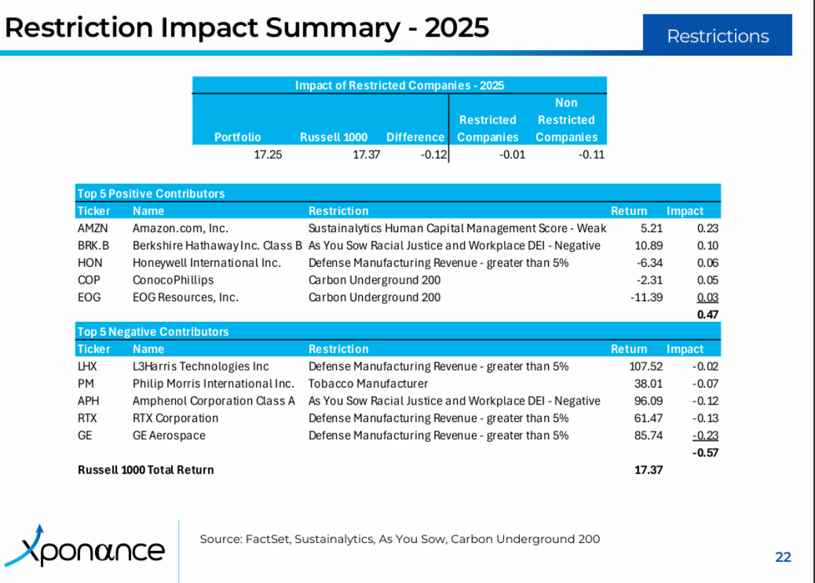Select the EOG Resources, Inc. row name

(x=185, y=297)
